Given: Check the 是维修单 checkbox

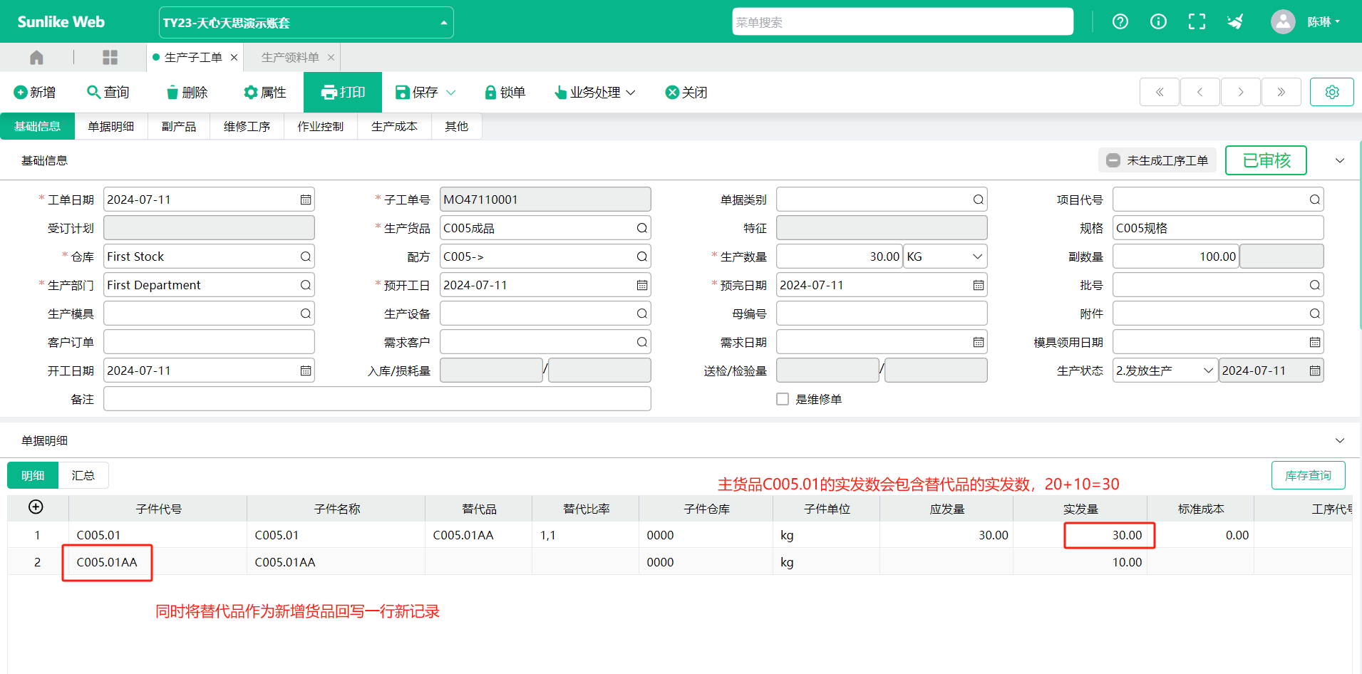Looking at the screenshot, I should pyautogui.click(x=783, y=399).
